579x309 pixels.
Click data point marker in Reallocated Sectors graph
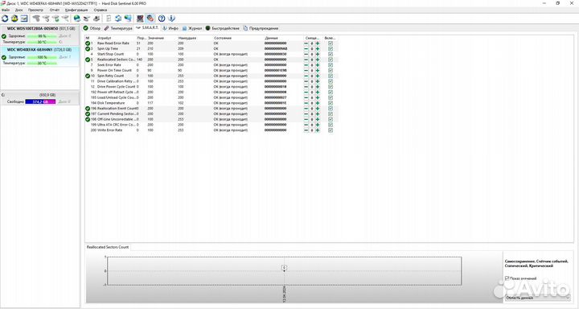(x=284, y=270)
